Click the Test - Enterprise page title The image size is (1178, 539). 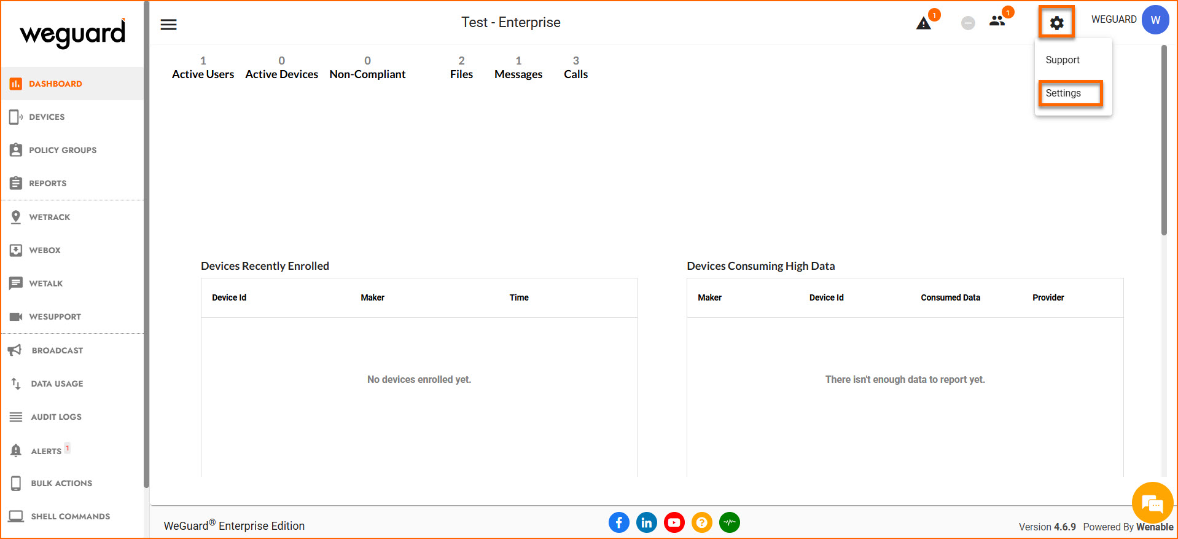click(511, 23)
